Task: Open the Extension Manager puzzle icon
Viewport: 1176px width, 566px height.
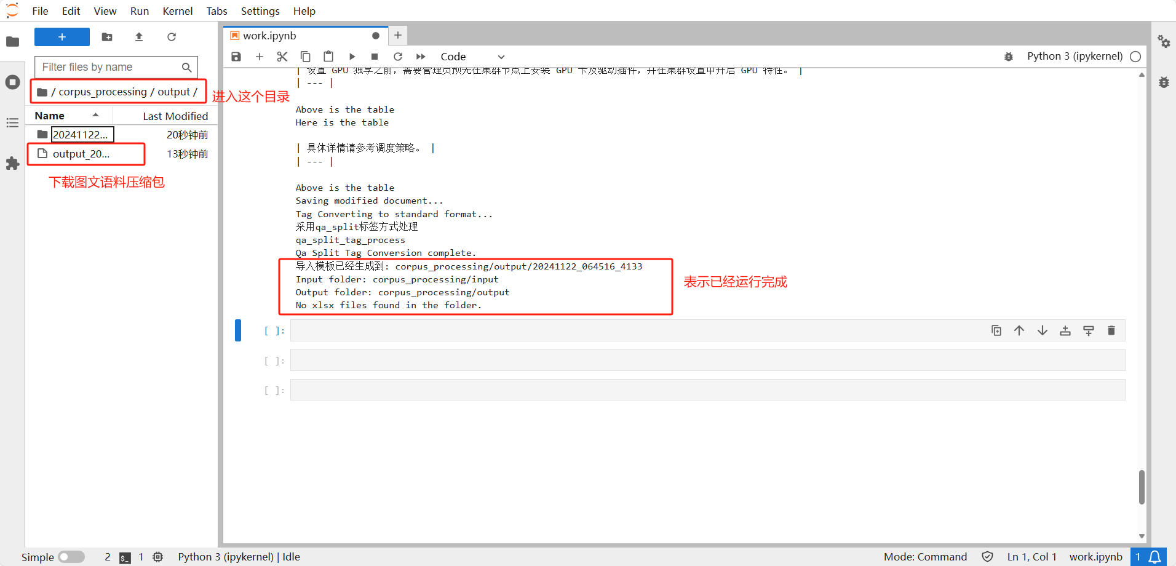Action: (12, 163)
